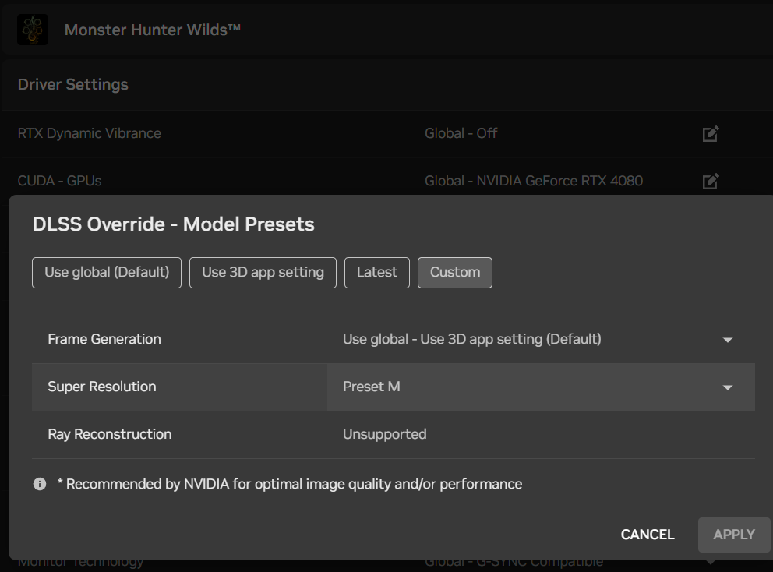The height and width of the screenshot is (572, 773).
Task: Edit the CUDA - GPUs setting
Action: click(x=711, y=181)
